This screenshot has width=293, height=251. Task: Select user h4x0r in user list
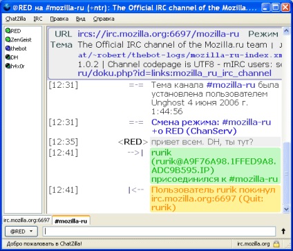click(18, 66)
